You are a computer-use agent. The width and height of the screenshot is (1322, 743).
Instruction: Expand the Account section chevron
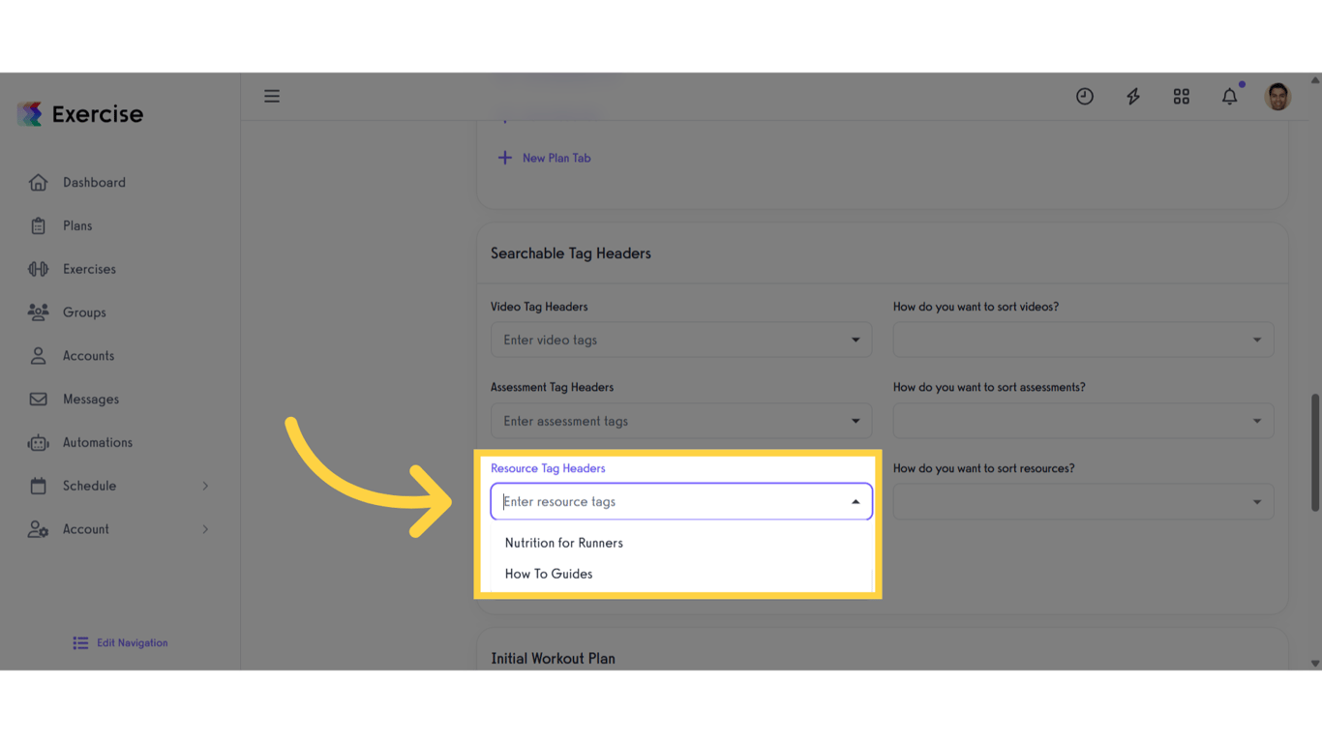click(205, 529)
